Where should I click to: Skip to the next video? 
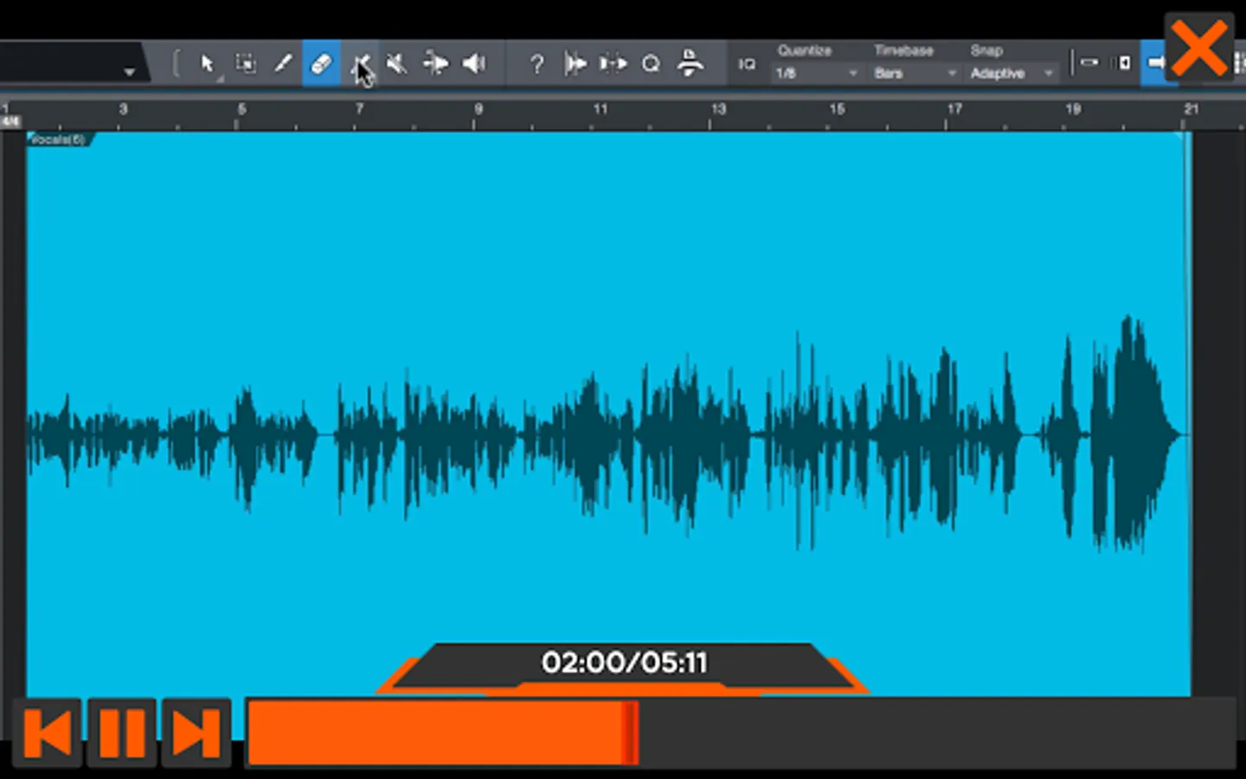(x=196, y=733)
